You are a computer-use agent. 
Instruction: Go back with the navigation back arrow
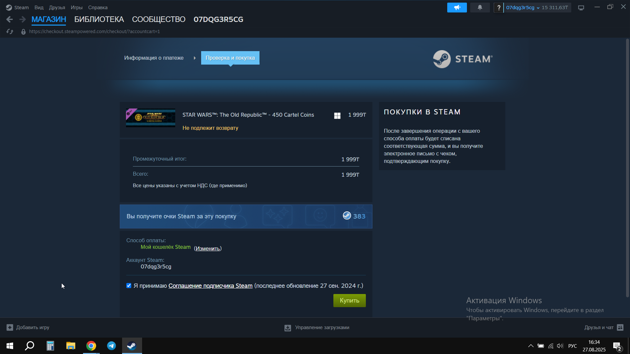(10, 19)
